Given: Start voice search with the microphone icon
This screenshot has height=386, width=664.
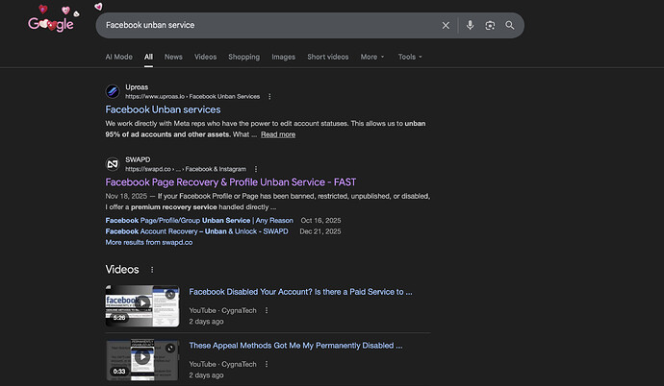Looking at the screenshot, I should [470, 25].
